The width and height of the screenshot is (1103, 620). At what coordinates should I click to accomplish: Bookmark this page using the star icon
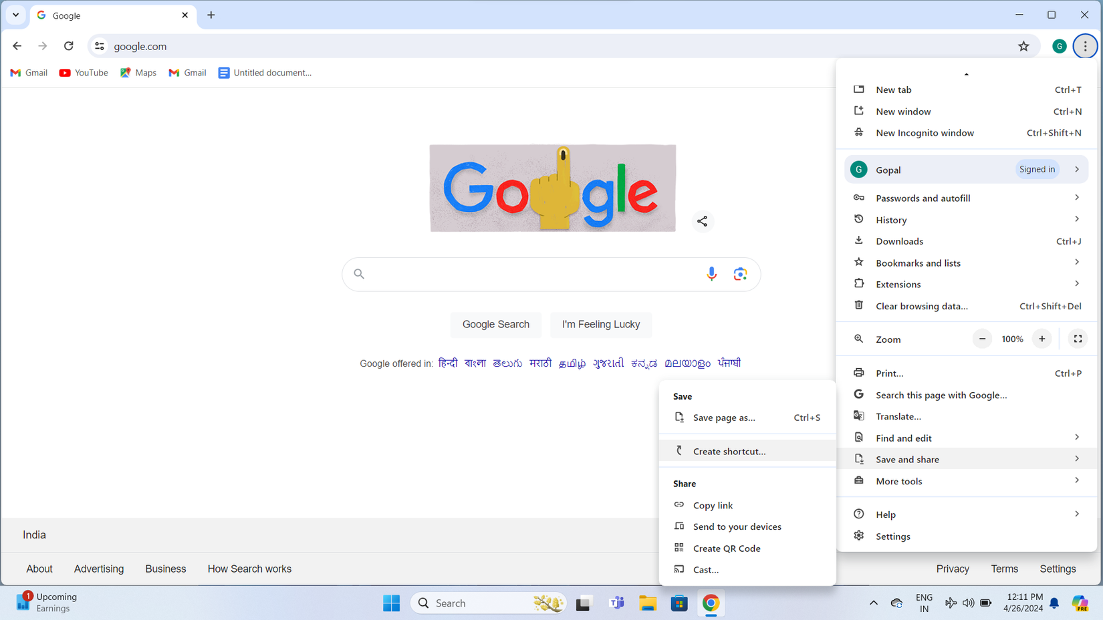(1023, 46)
